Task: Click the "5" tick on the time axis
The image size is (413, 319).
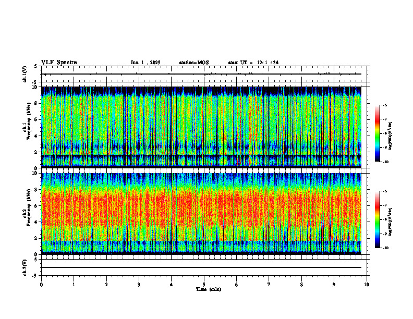Action: click(204, 285)
